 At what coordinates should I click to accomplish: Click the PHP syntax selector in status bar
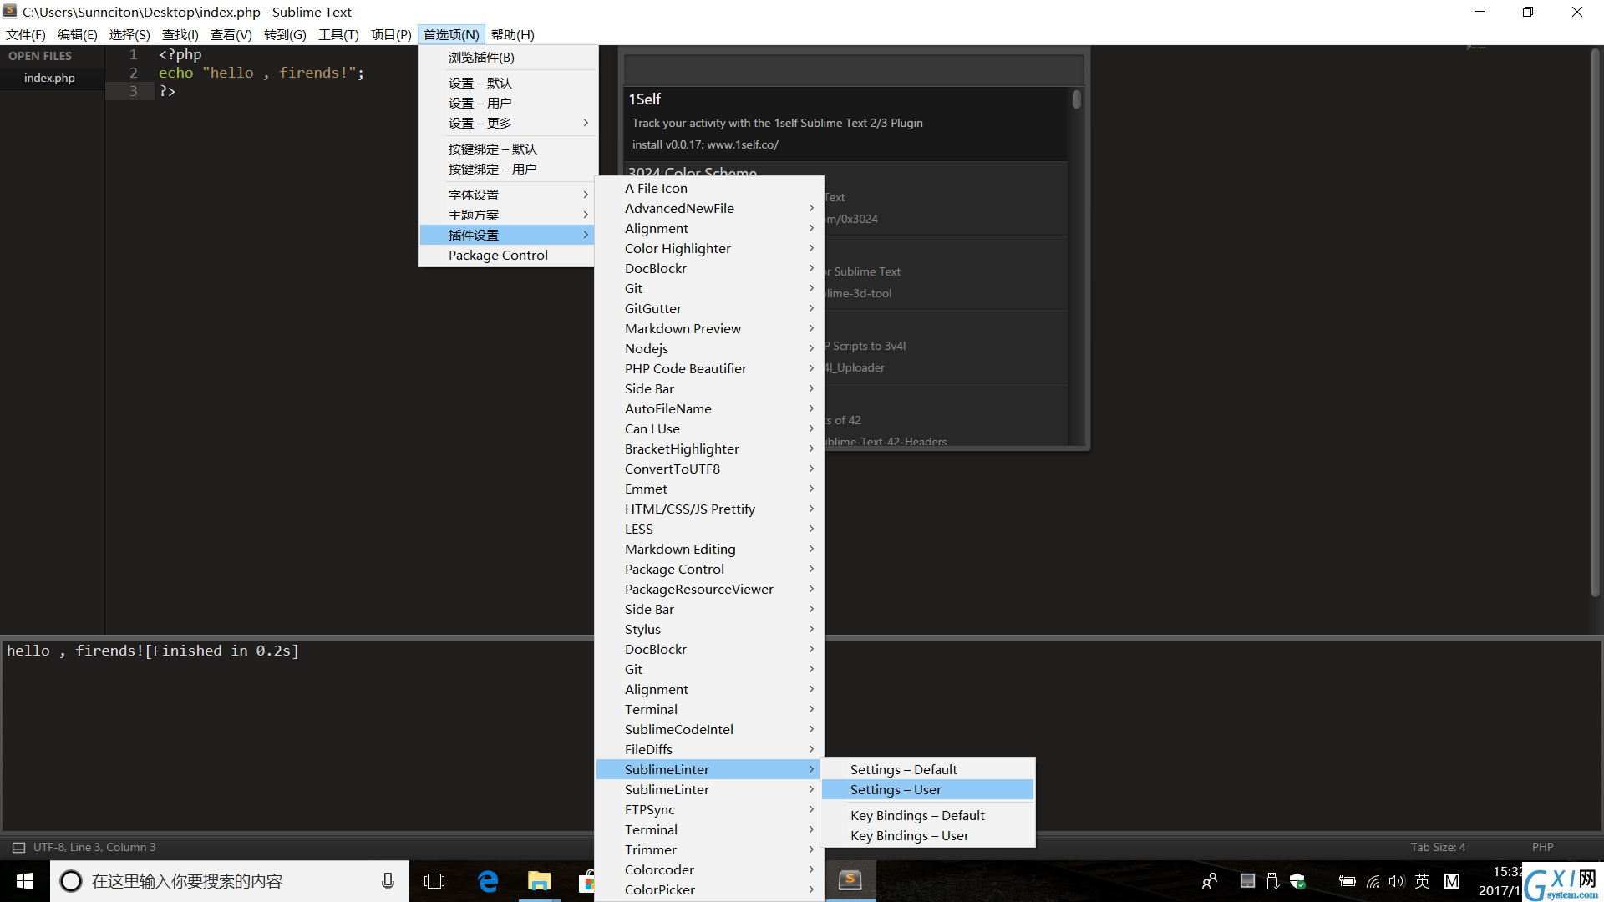(x=1542, y=847)
